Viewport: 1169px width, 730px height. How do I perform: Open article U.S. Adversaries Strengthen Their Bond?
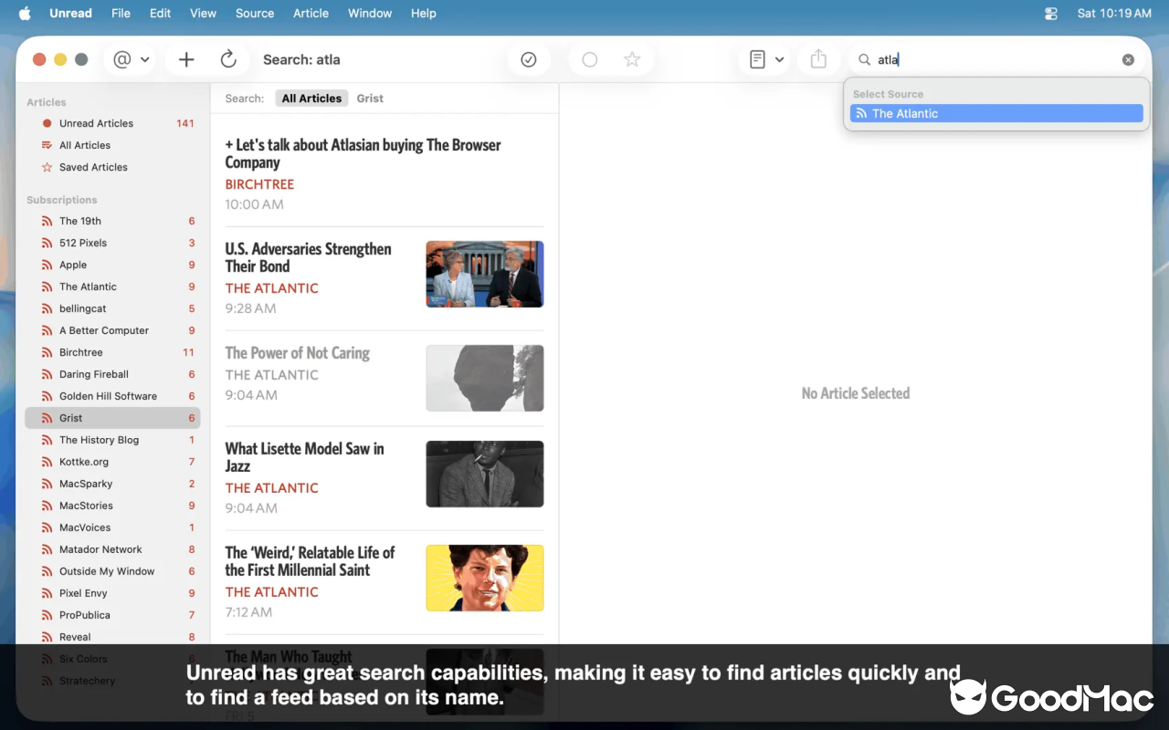pyautogui.click(x=384, y=278)
